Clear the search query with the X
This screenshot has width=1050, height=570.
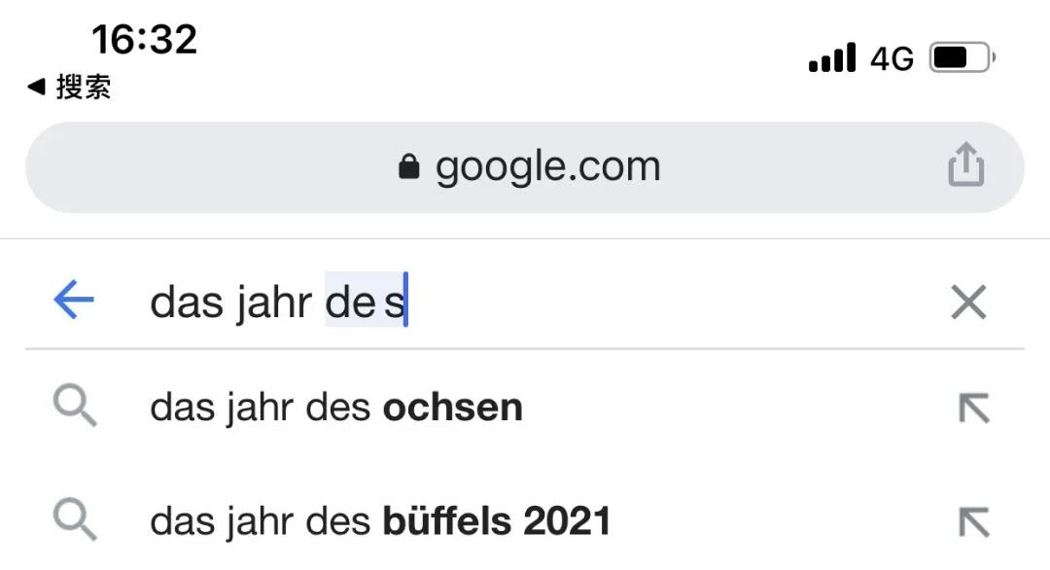tap(968, 303)
